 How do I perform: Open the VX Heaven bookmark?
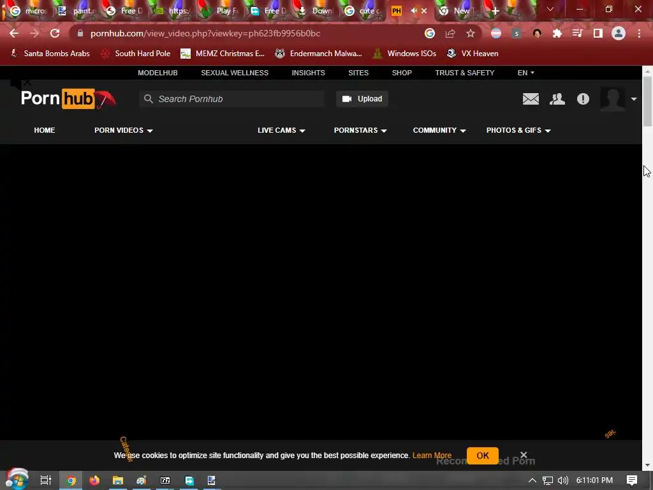[473, 54]
